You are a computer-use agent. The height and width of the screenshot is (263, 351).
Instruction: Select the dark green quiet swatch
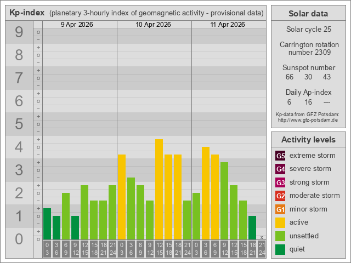click(x=280, y=249)
